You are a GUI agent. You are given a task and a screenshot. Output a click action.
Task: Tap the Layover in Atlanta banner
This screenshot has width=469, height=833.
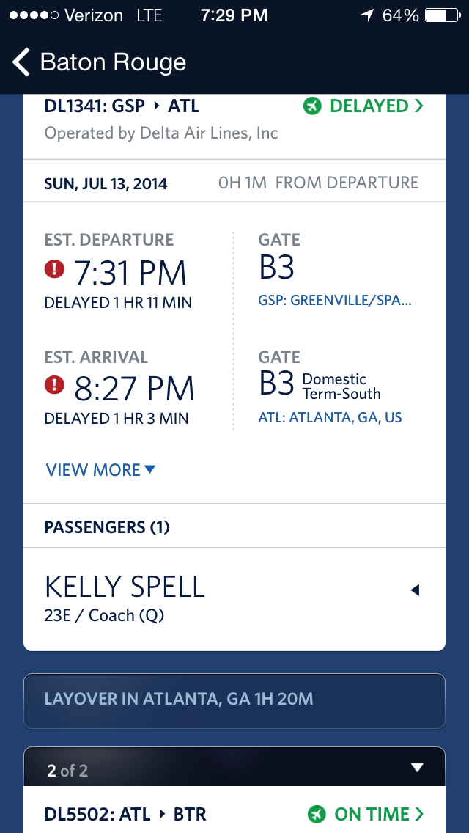(x=234, y=700)
